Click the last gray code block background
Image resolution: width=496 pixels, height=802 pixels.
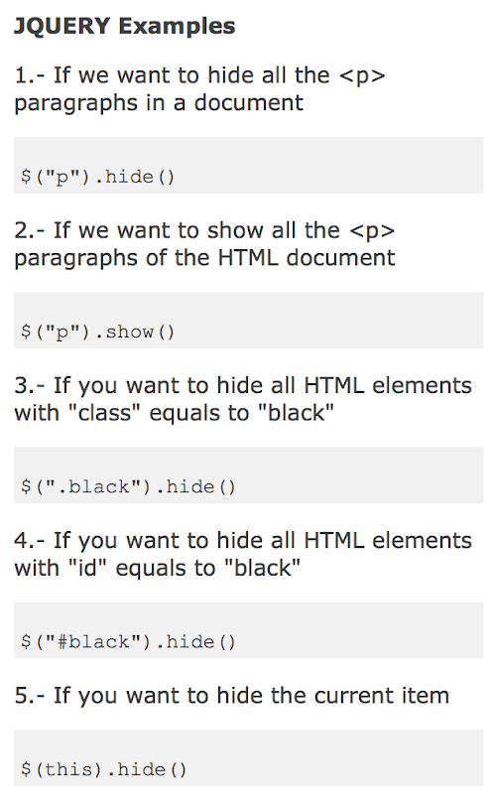249,758
